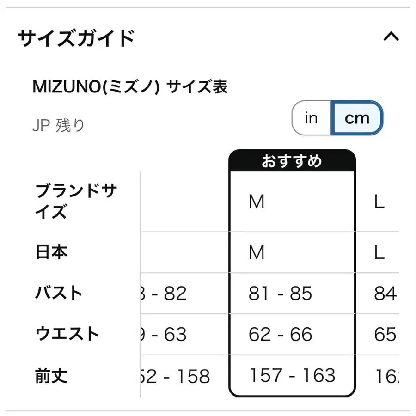Select the 前丈 row header
416x416 pixels.
click(x=51, y=375)
